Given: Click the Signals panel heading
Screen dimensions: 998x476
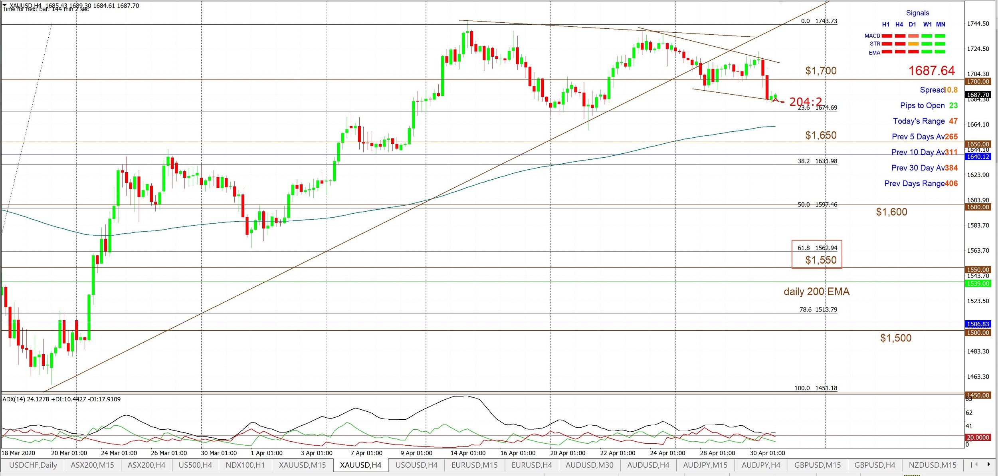Looking at the screenshot, I should [917, 13].
